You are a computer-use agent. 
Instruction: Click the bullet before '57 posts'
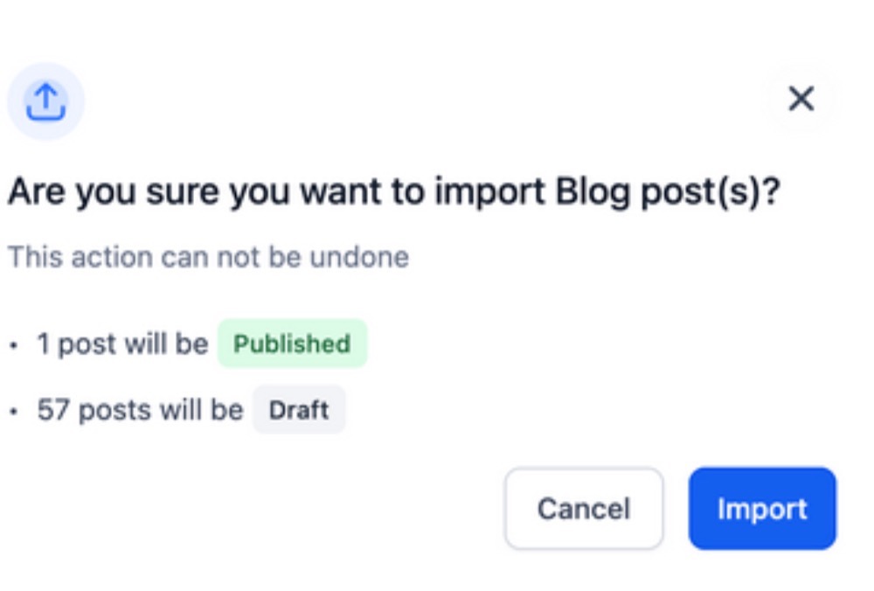point(14,412)
